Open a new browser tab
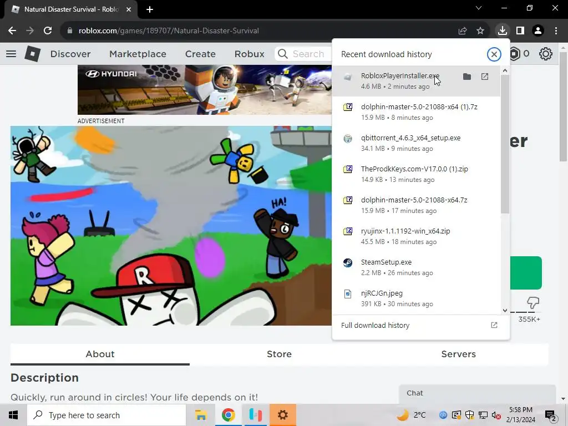568x426 pixels. (x=150, y=9)
